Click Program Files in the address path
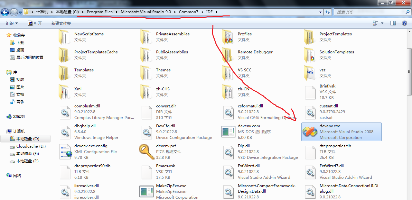412x200 pixels. coord(100,12)
